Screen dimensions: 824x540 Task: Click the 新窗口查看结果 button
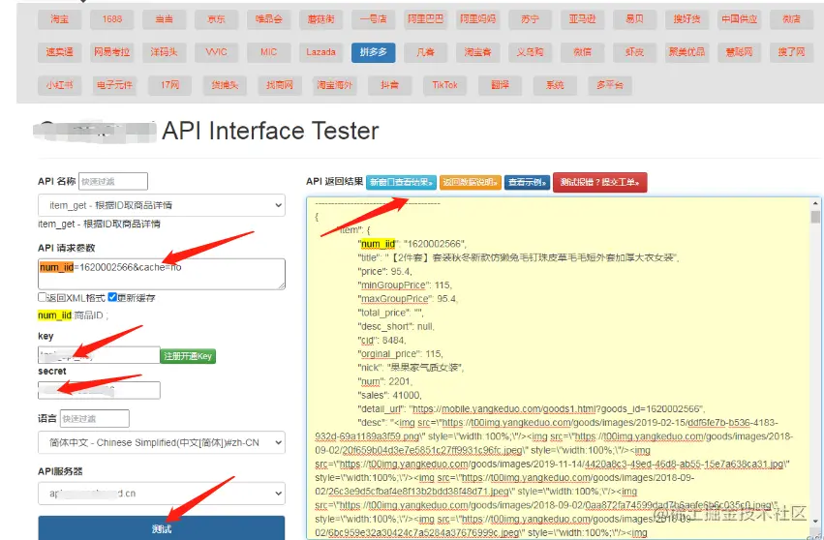click(x=401, y=182)
